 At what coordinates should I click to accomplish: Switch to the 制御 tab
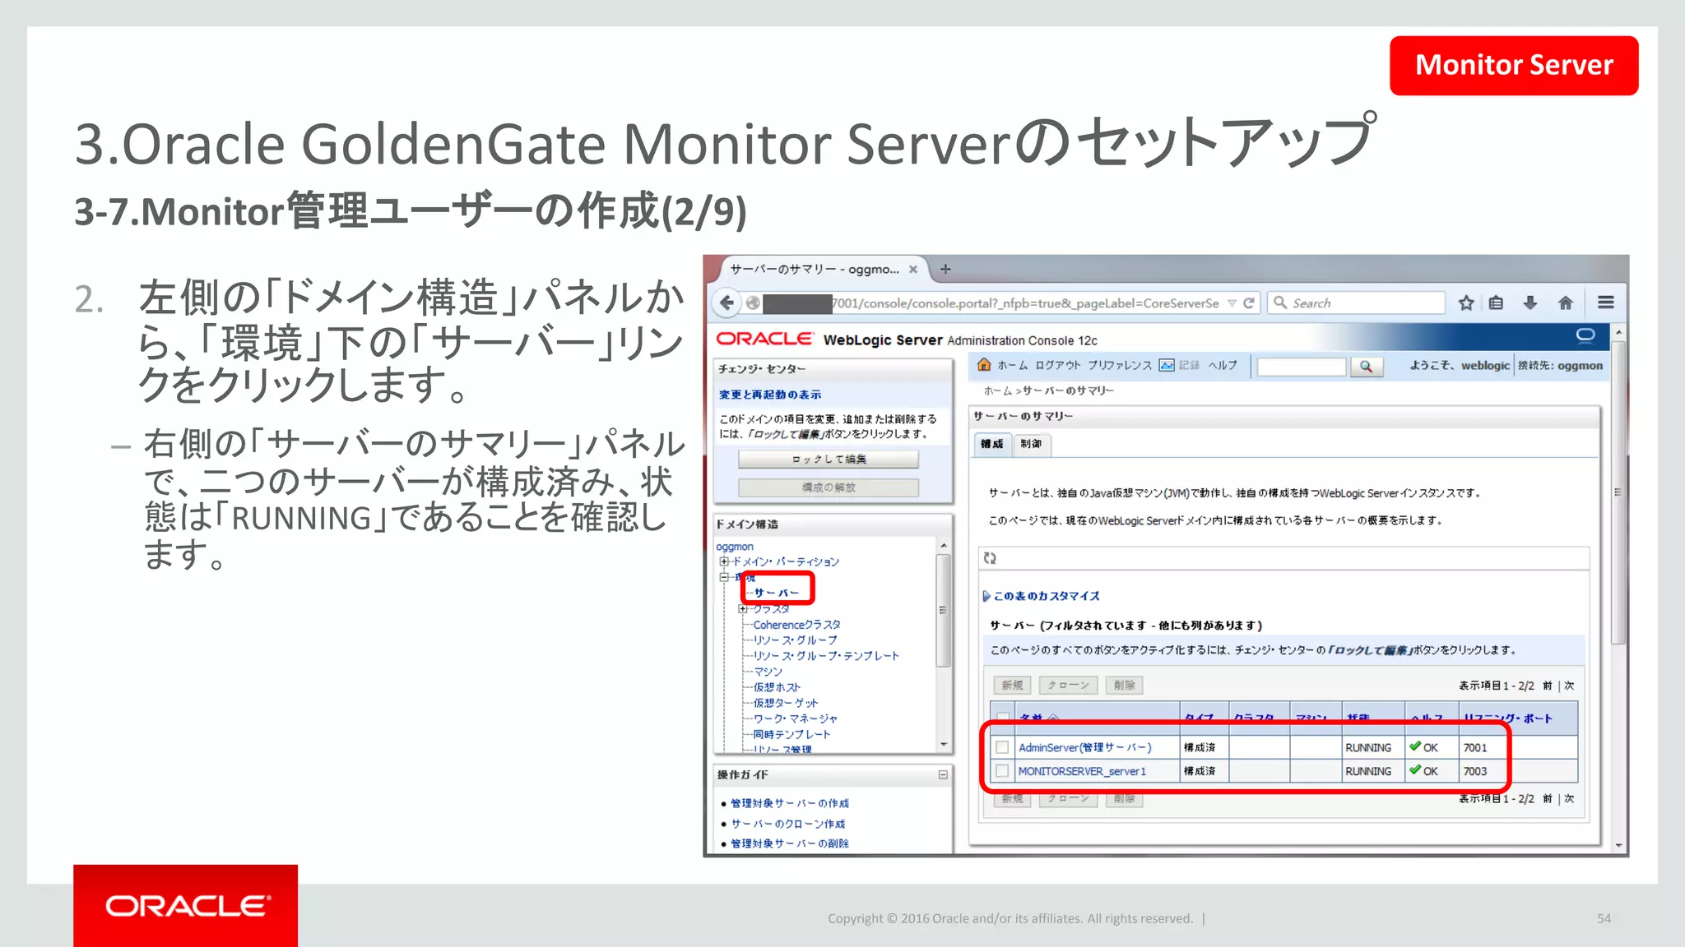1031,444
